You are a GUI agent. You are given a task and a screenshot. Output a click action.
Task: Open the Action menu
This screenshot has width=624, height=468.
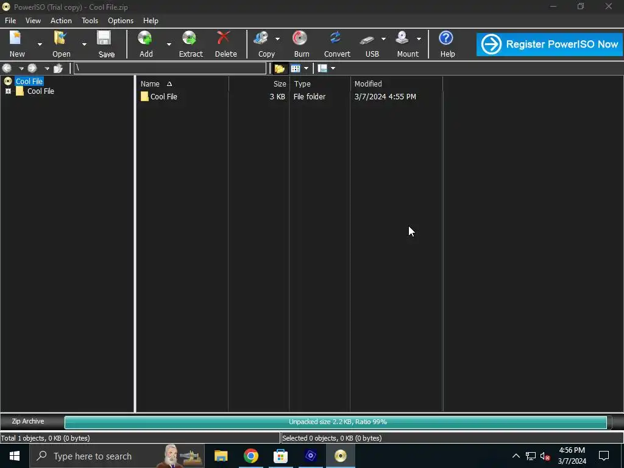point(62,21)
